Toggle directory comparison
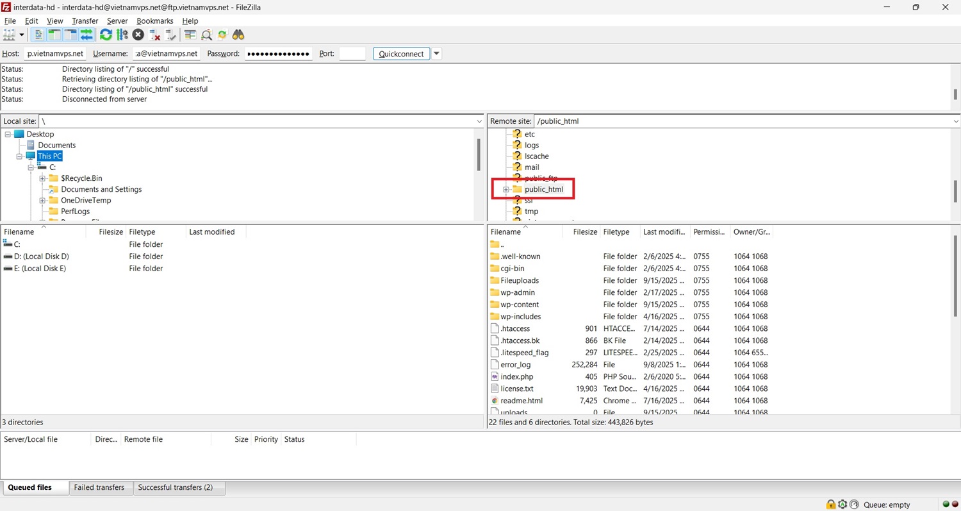 (206, 35)
